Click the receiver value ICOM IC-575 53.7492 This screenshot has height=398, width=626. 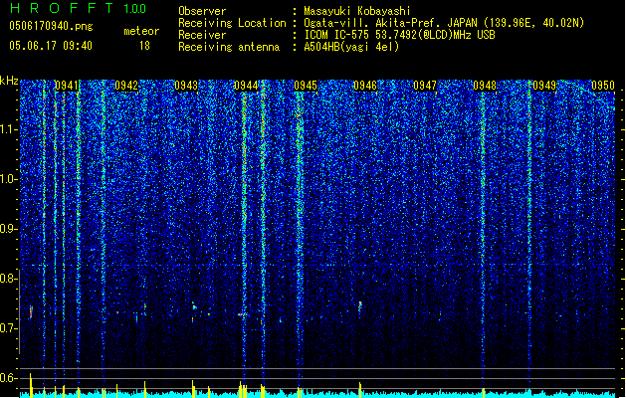[x=399, y=35]
